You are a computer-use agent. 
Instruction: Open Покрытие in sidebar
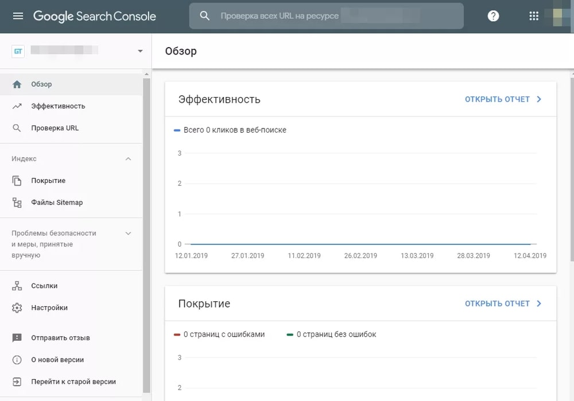[71, 180]
